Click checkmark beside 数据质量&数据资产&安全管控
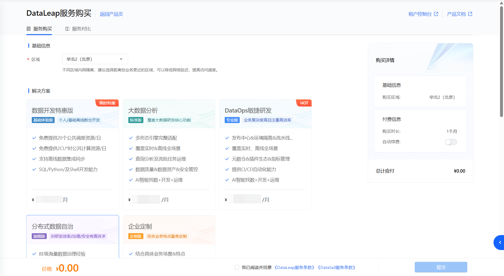Viewport: 504px width, 276px height. [130, 169]
